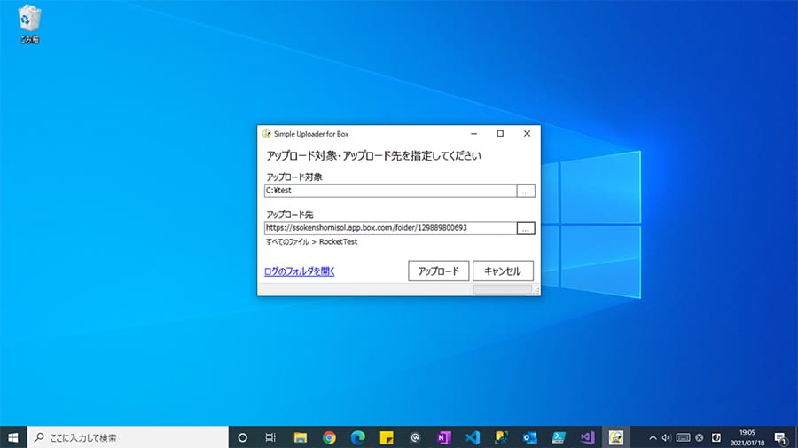
Task: Open OneNote from the taskbar
Action: tap(443, 437)
